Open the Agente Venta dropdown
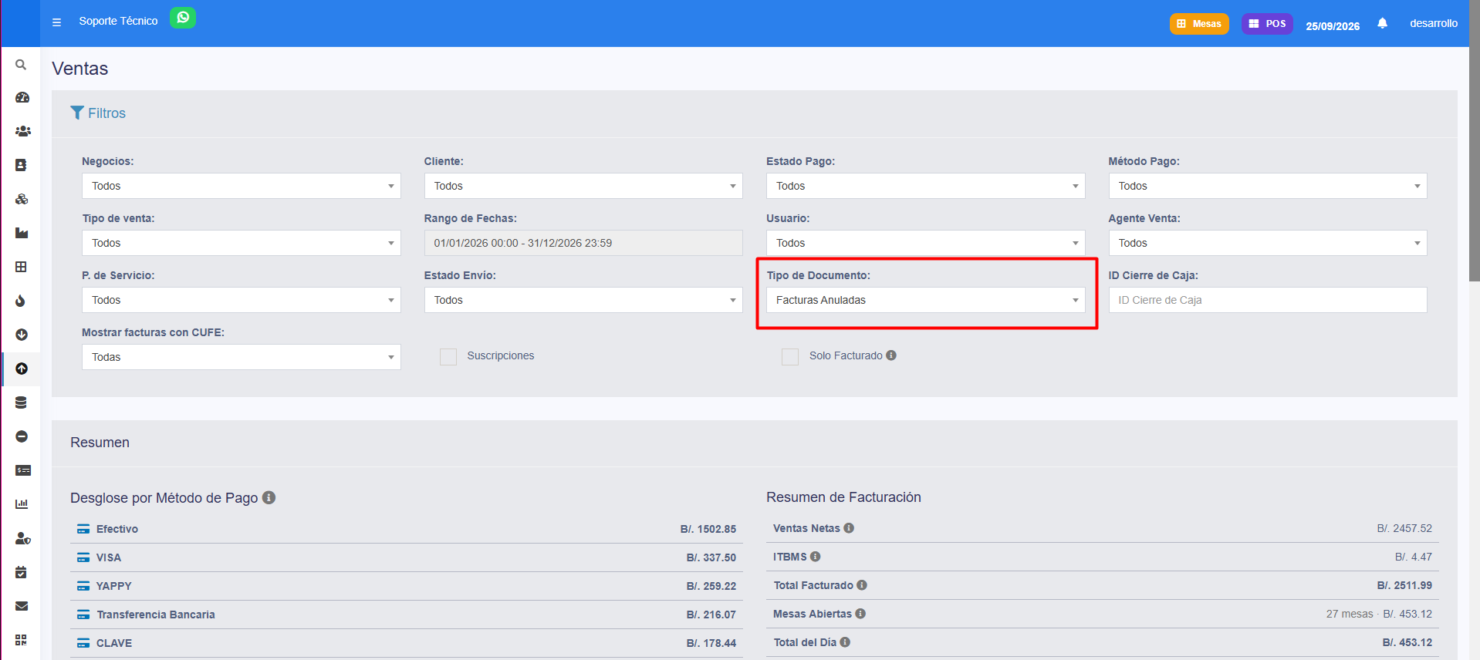 coord(1268,243)
